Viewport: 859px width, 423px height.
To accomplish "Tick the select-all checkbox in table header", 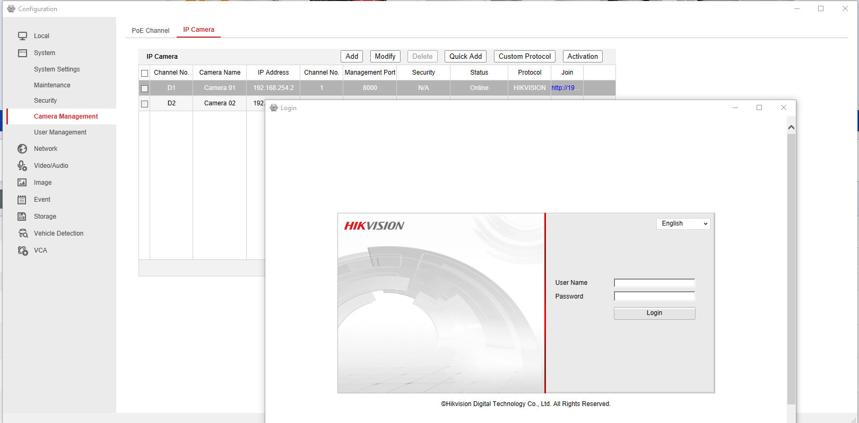I will point(144,73).
